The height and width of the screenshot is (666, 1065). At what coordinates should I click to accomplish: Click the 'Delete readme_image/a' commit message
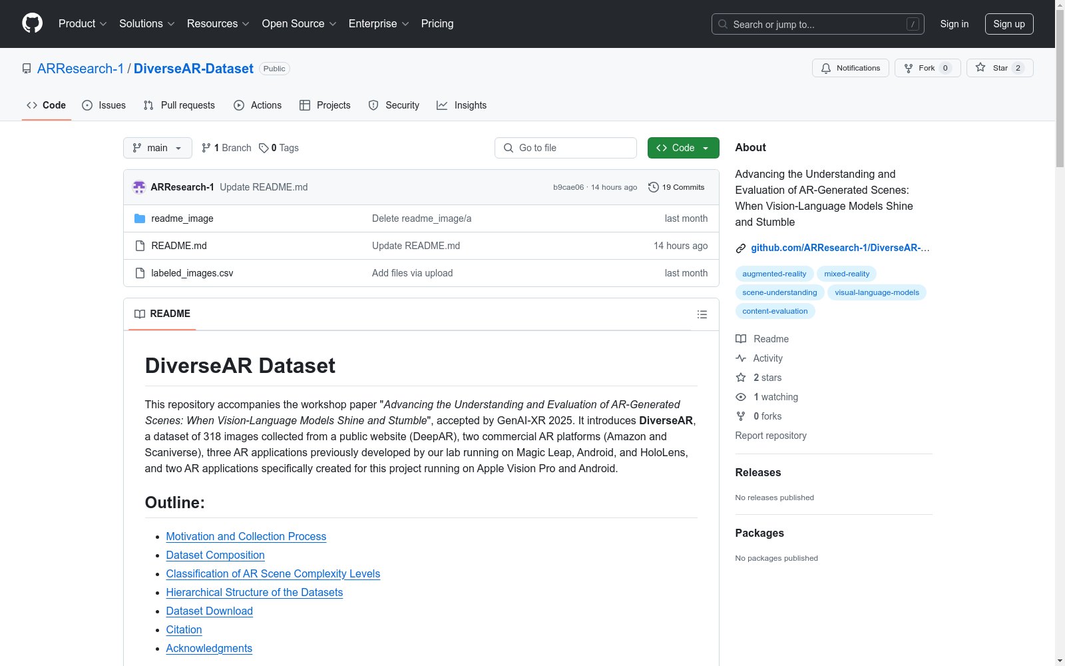(x=422, y=218)
